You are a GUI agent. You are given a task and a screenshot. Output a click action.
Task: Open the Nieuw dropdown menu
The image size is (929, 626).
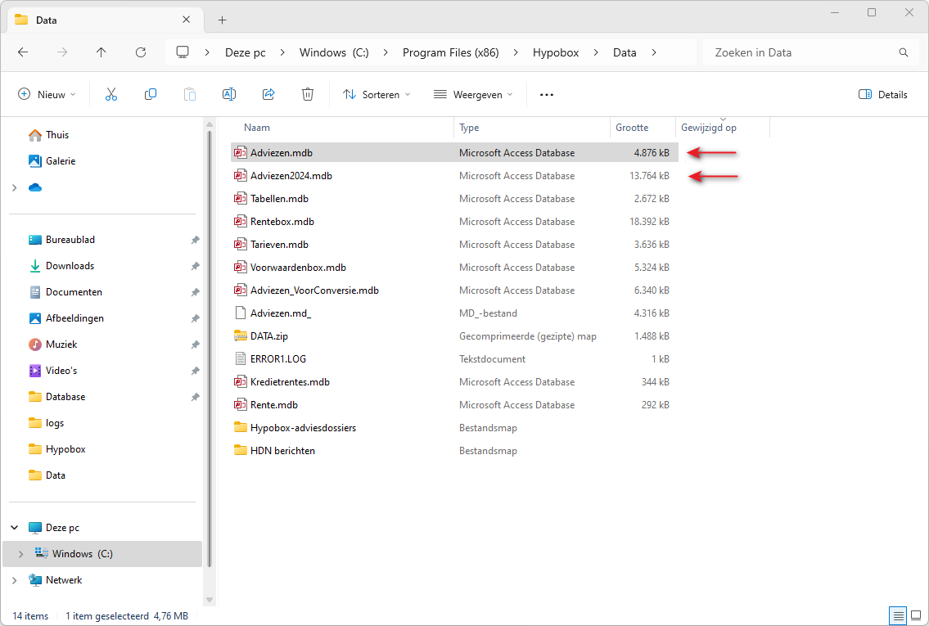pos(47,95)
